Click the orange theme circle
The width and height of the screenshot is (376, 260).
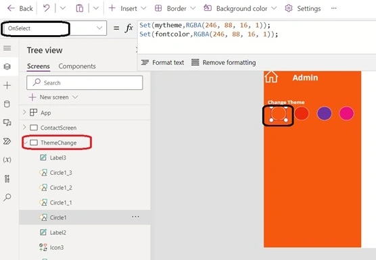click(x=279, y=113)
